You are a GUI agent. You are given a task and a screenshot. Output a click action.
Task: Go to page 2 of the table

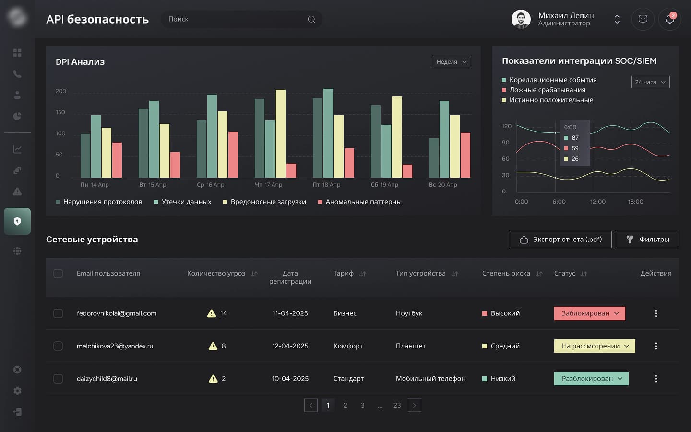pos(345,405)
